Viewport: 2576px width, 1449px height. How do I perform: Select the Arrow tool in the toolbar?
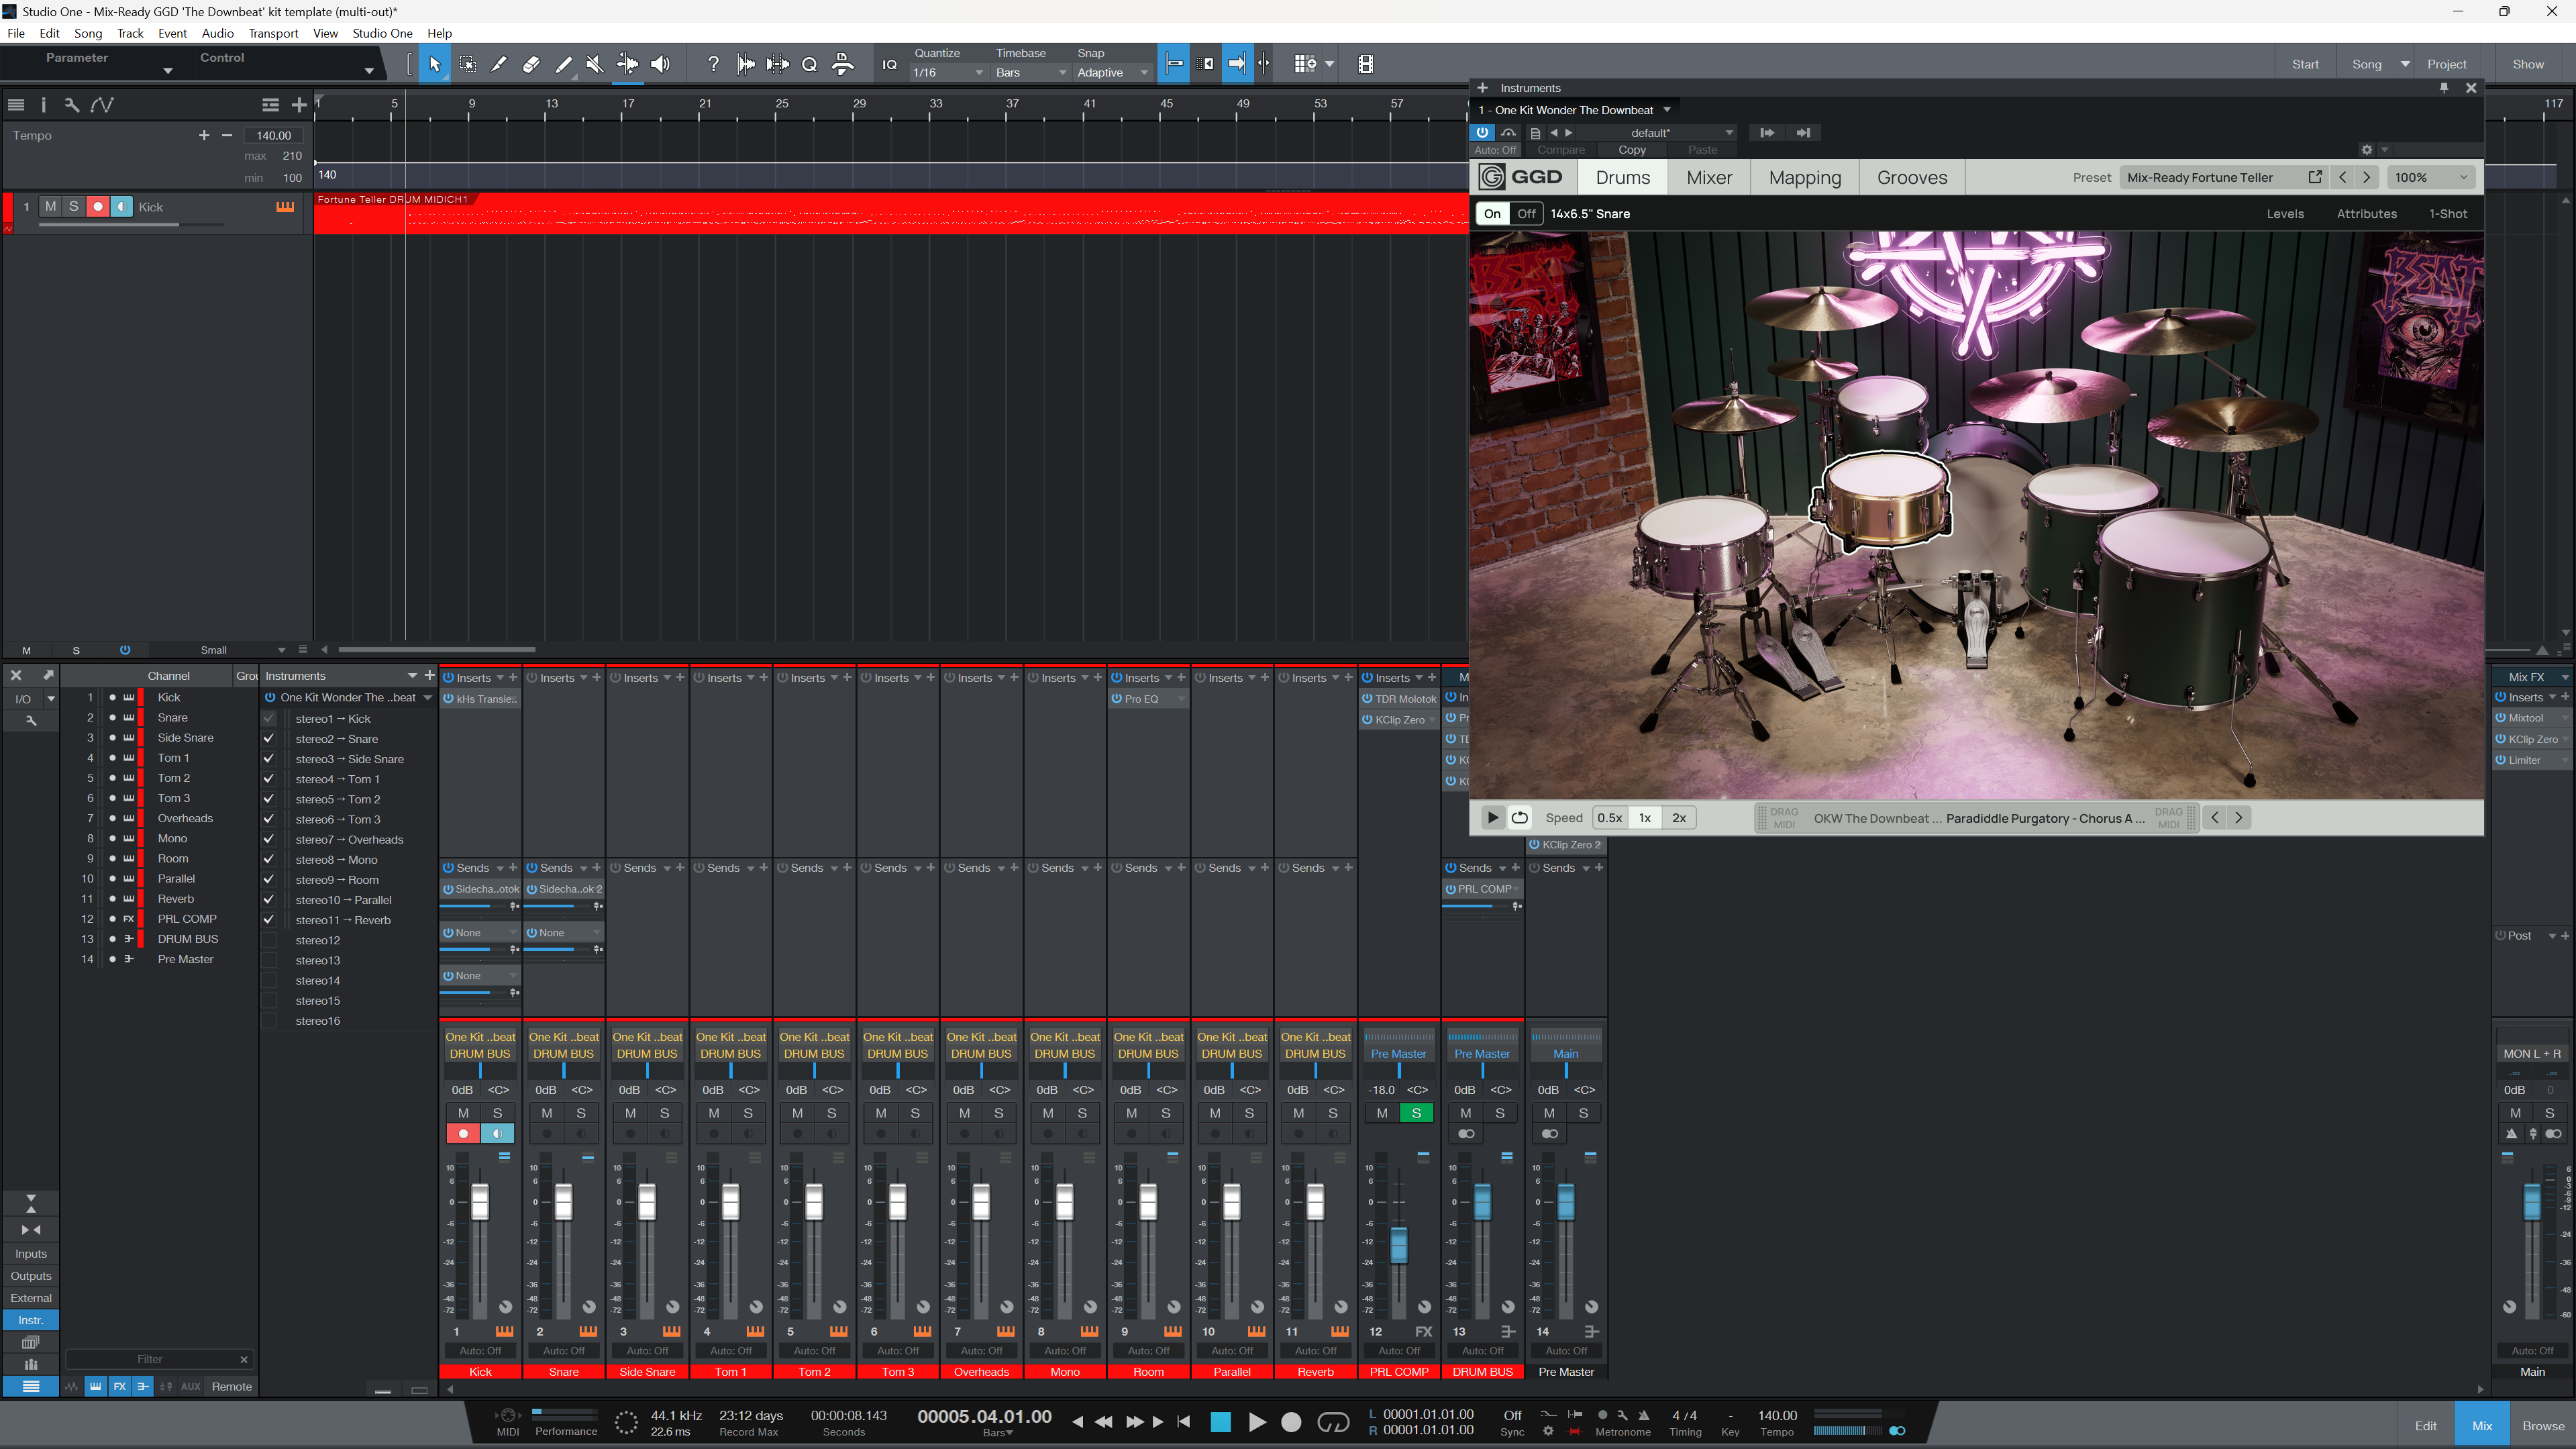(x=434, y=63)
